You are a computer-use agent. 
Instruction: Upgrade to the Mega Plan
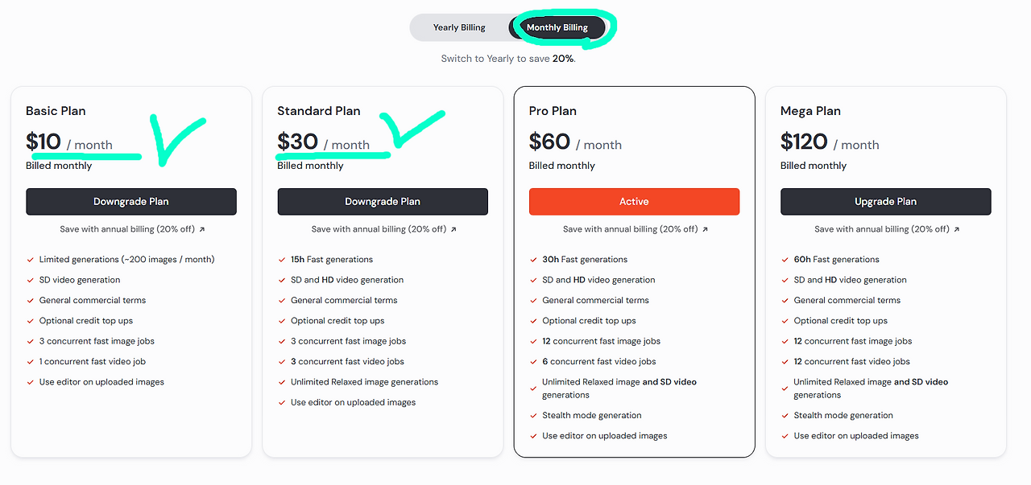click(x=885, y=202)
